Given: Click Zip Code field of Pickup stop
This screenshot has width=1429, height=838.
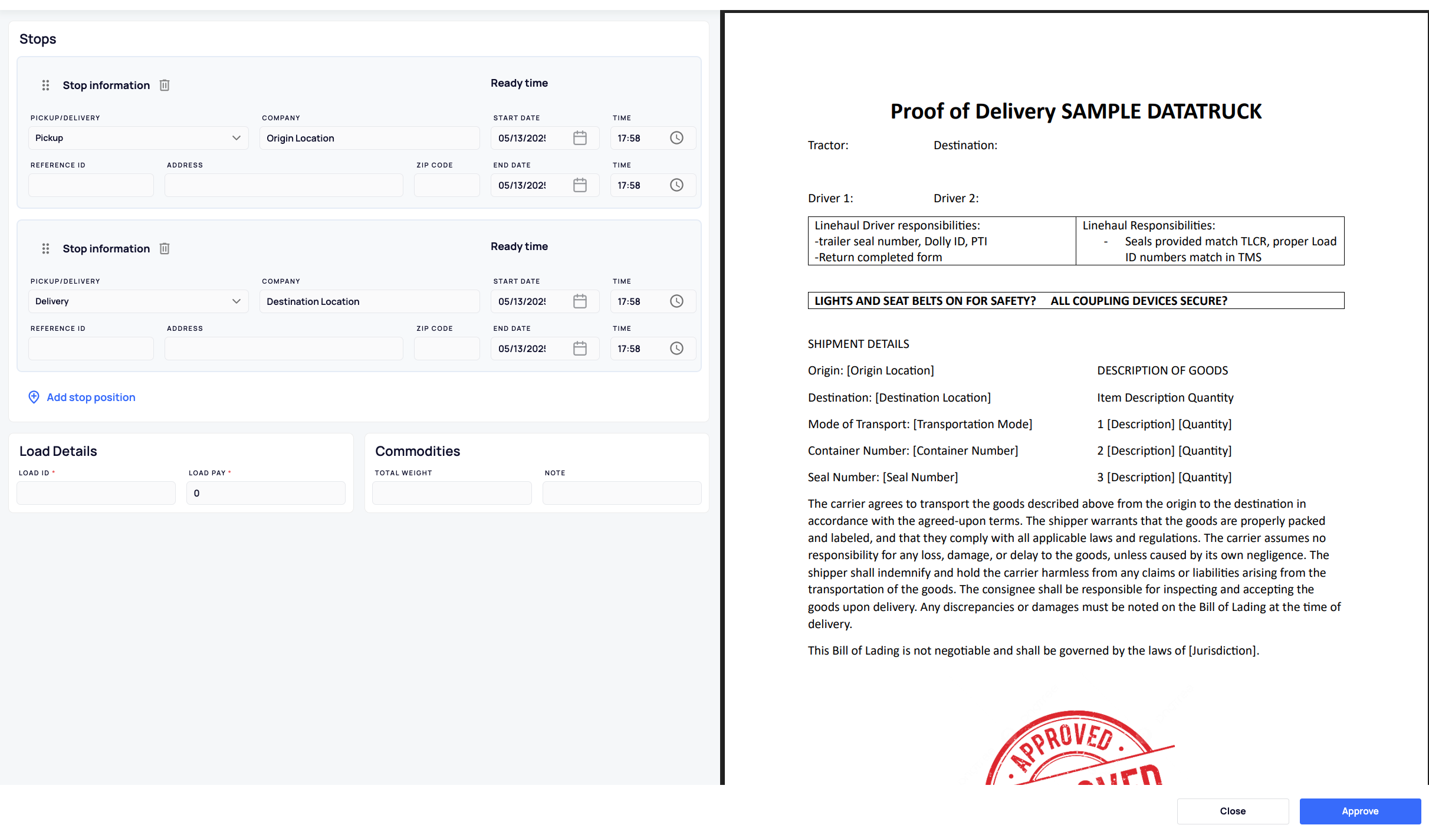Looking at the screenshot, I should 447,185.
